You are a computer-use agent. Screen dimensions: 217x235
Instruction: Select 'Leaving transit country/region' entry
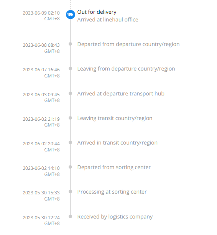coord(115,118)
